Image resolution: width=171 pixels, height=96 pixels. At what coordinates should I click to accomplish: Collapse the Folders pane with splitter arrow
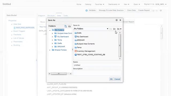click(72, 50)
